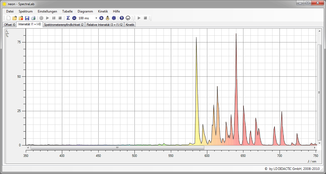This screenshot has width=326, height=174.
Task: Select the Spektrometerempfindlichkeit I2 tab
Action: (64, 25)
